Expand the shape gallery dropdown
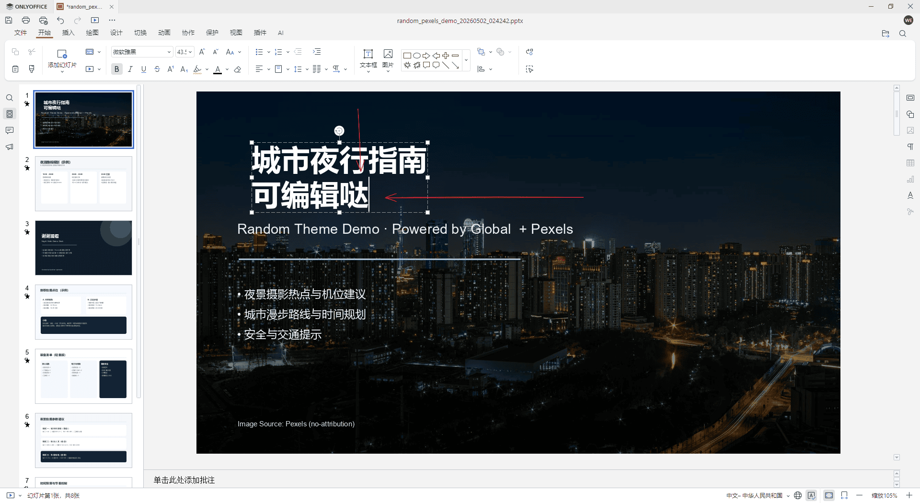 click(466, 60)
